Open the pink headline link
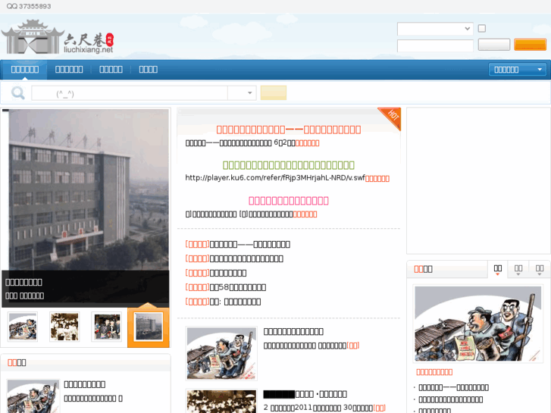551x413 pixels. point(289,200)
